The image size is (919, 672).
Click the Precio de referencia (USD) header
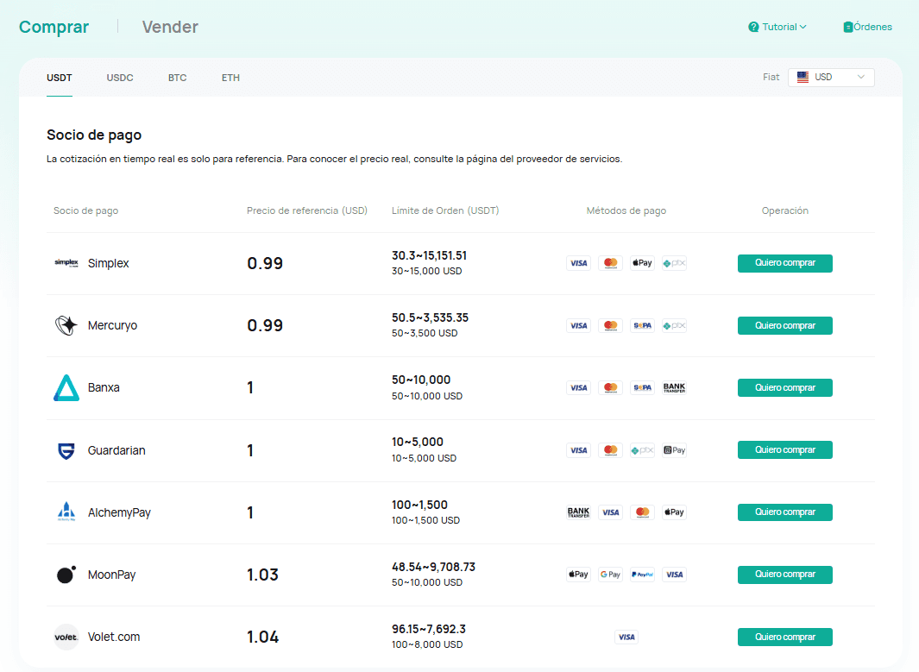pyautogui.click(x=307, y=210)
